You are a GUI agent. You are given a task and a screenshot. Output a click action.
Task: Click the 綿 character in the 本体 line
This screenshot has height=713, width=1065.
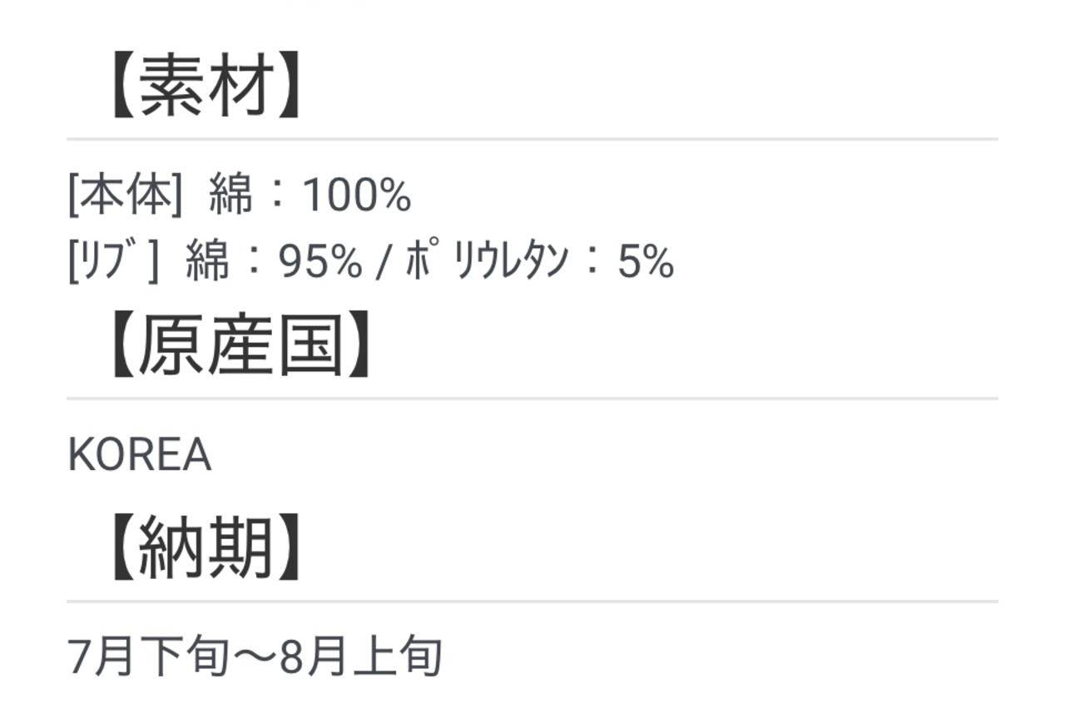(230, 196)
